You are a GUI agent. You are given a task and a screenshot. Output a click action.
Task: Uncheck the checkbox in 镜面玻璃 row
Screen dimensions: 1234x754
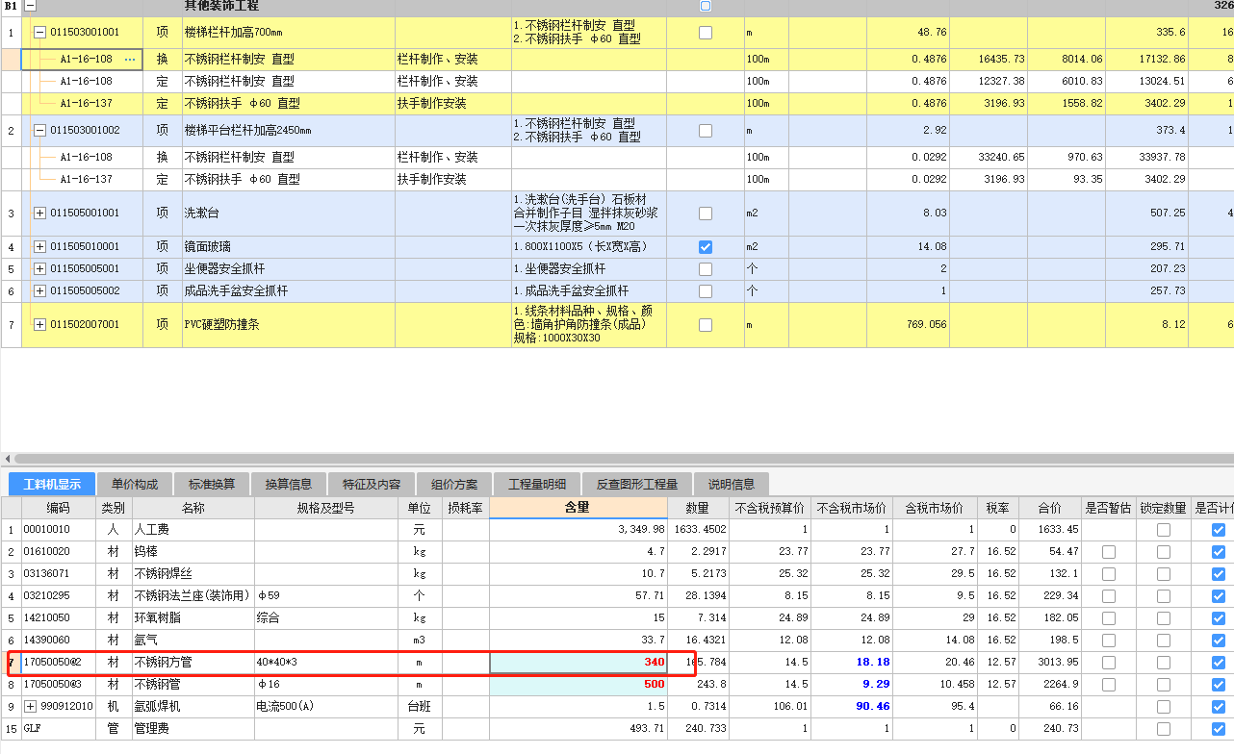[706, 247]
